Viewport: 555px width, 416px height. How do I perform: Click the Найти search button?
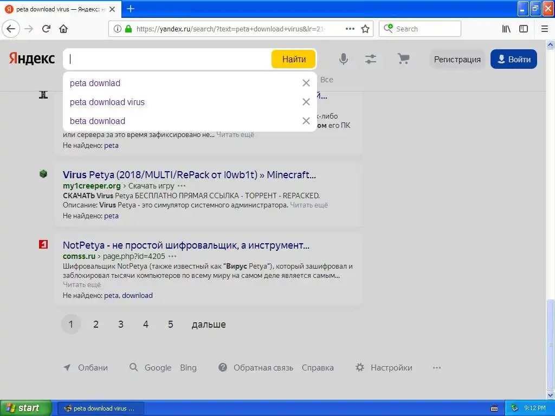[x=294, y=59]
